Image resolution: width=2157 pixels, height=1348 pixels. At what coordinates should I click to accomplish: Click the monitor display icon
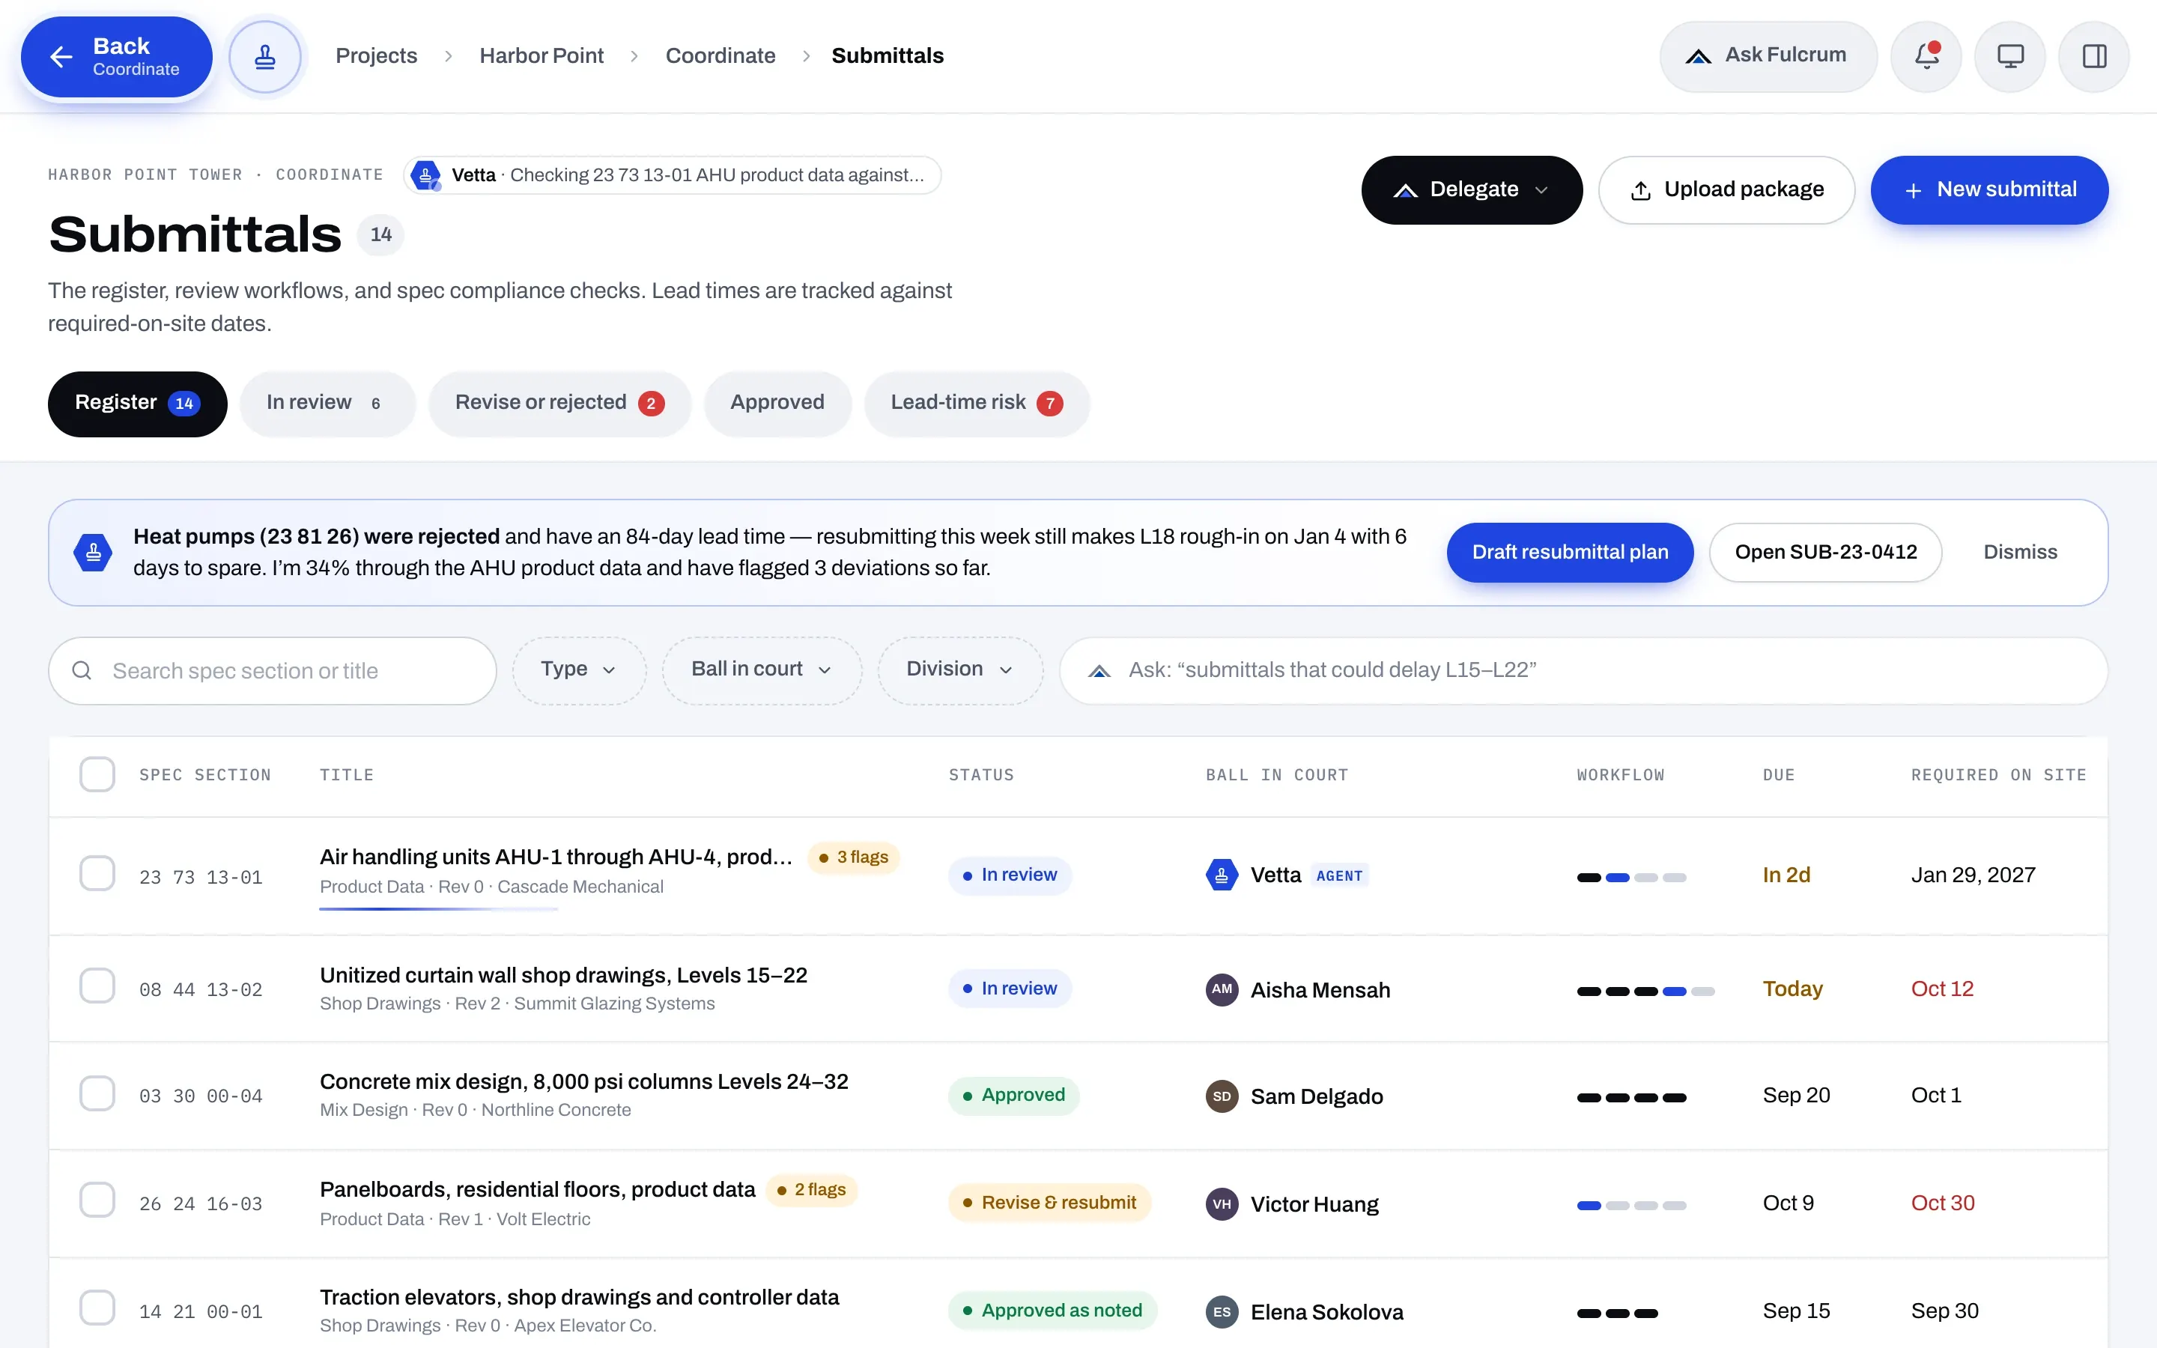[x=2010, y=56]
